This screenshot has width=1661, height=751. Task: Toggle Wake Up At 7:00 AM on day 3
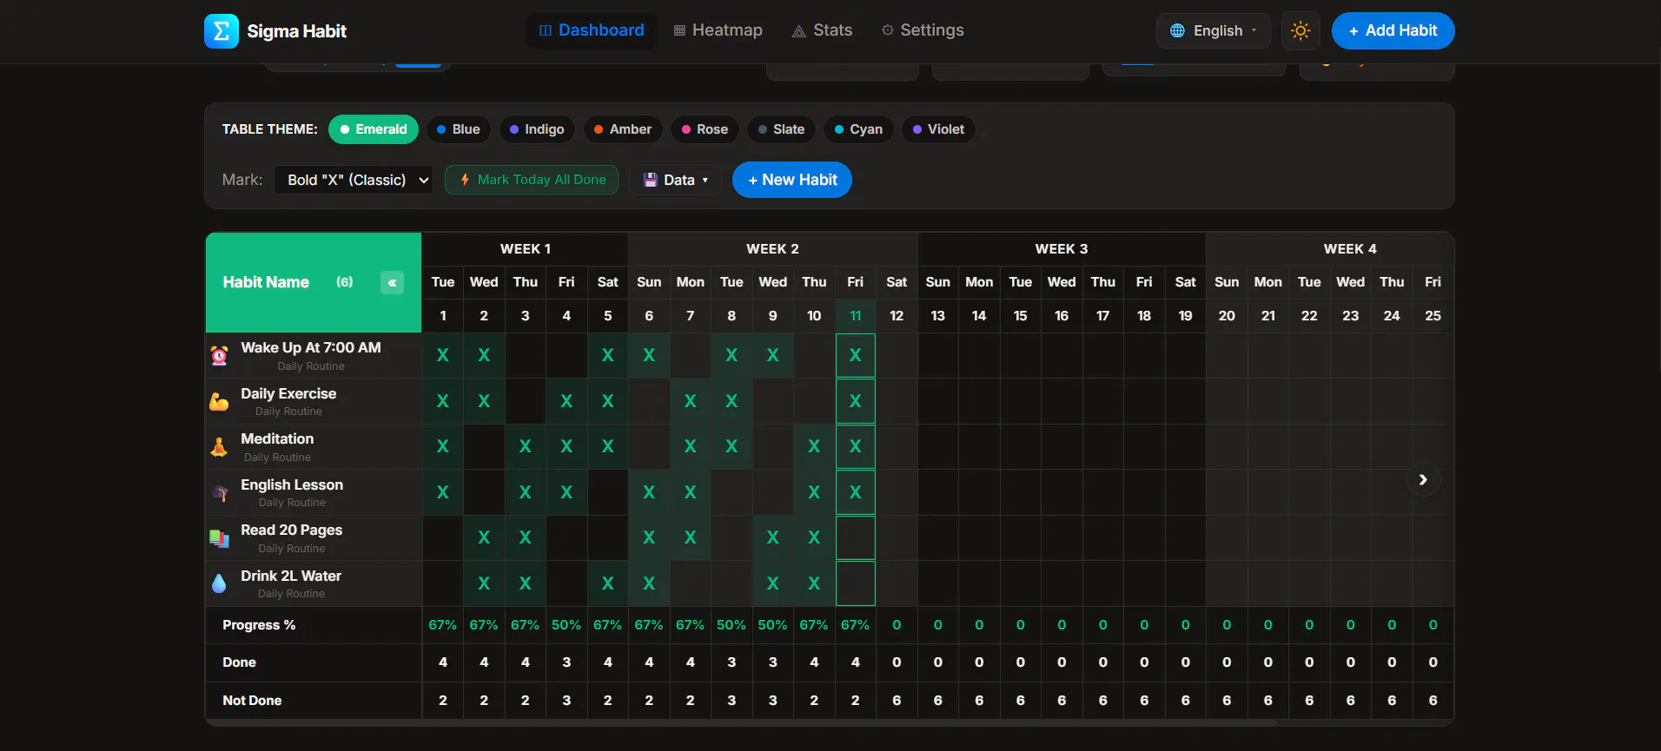526,355
